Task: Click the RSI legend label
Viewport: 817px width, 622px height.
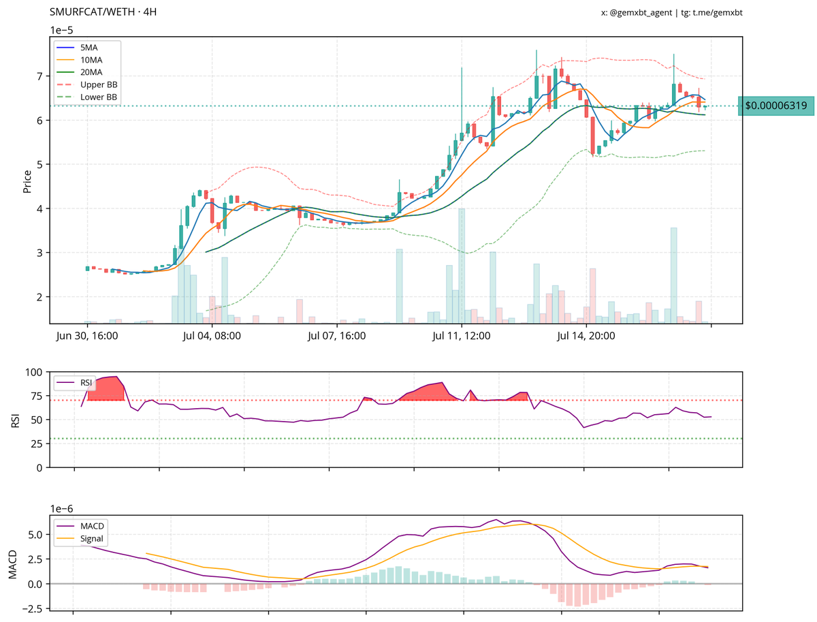Action: pyautogui.click(x=86, y=384)
